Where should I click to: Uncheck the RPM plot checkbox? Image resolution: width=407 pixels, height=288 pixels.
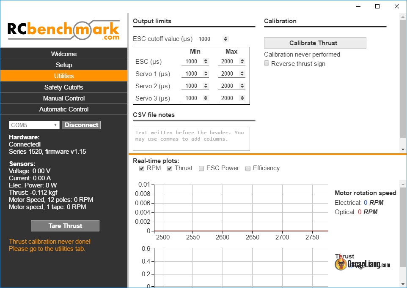142,168
